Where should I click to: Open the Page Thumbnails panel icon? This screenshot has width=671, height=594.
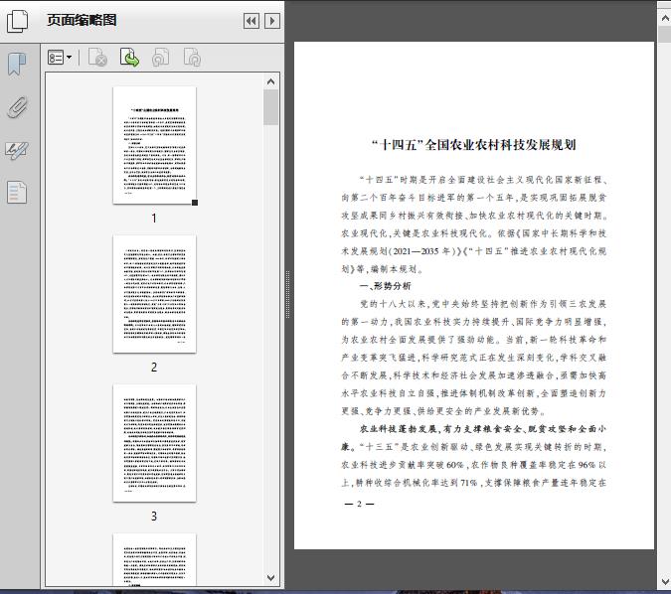coord(18,21)
